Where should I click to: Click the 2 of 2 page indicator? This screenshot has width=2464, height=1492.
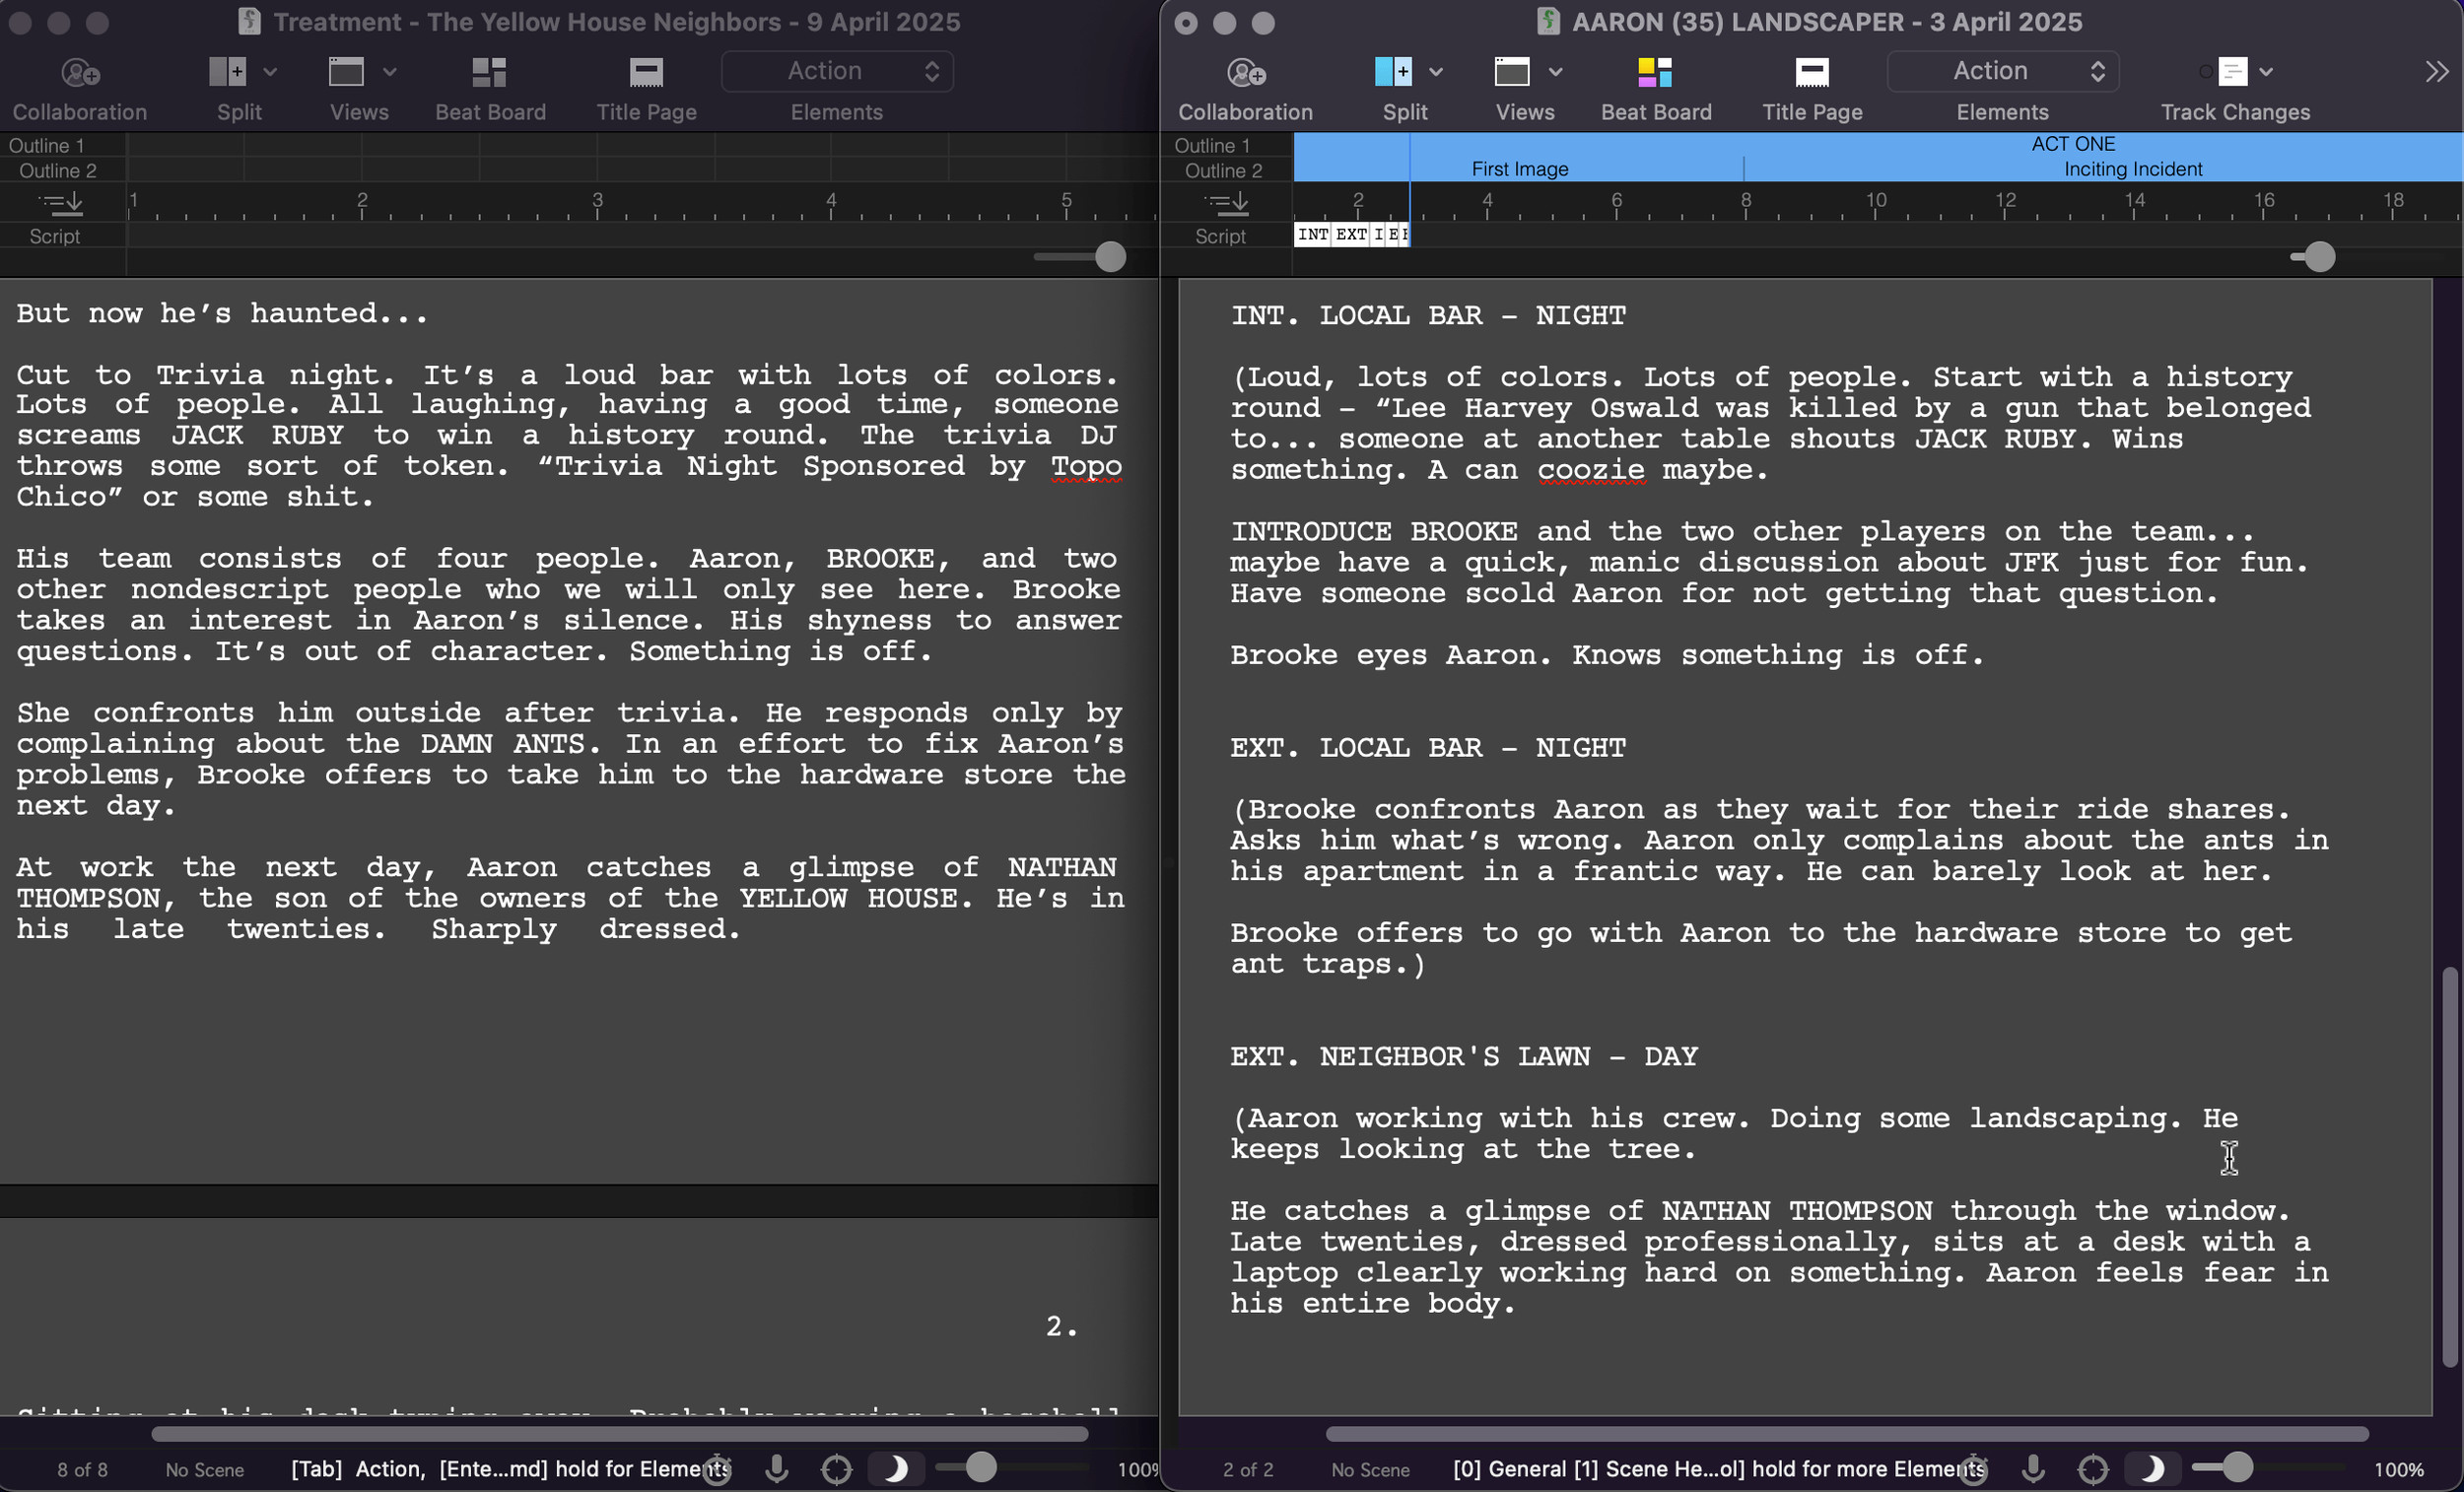[x=1247, y=1469]
